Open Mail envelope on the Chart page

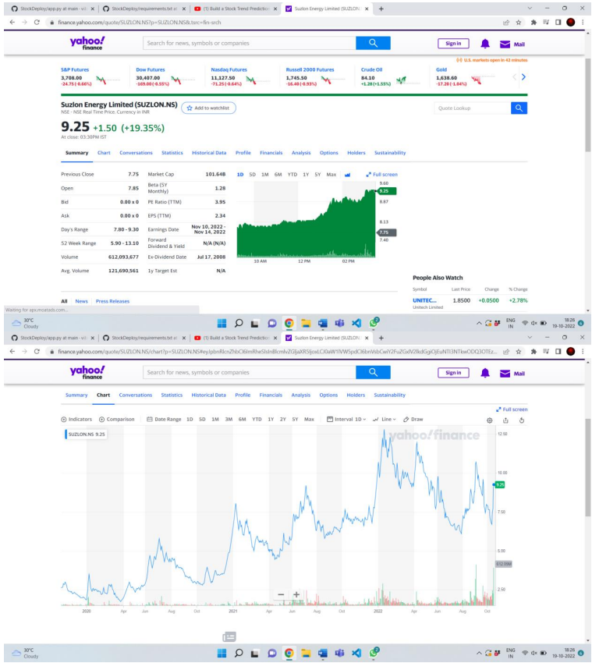tap(512, 374)
